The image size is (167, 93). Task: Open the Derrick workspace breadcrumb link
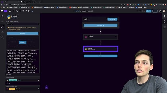77,11
